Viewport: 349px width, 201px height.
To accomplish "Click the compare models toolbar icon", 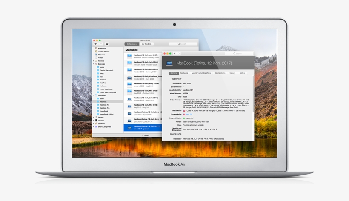I will [107, 44].
